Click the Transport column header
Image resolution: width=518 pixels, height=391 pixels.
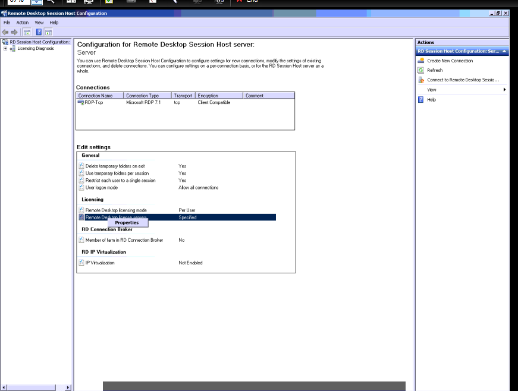pyautogui.click(x=183, y=96)
